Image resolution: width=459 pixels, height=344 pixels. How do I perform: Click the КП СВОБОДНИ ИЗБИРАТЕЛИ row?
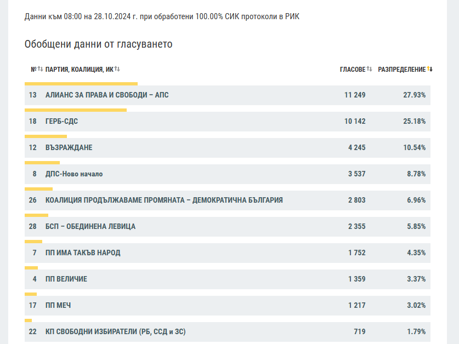click(x=119, y=332)
